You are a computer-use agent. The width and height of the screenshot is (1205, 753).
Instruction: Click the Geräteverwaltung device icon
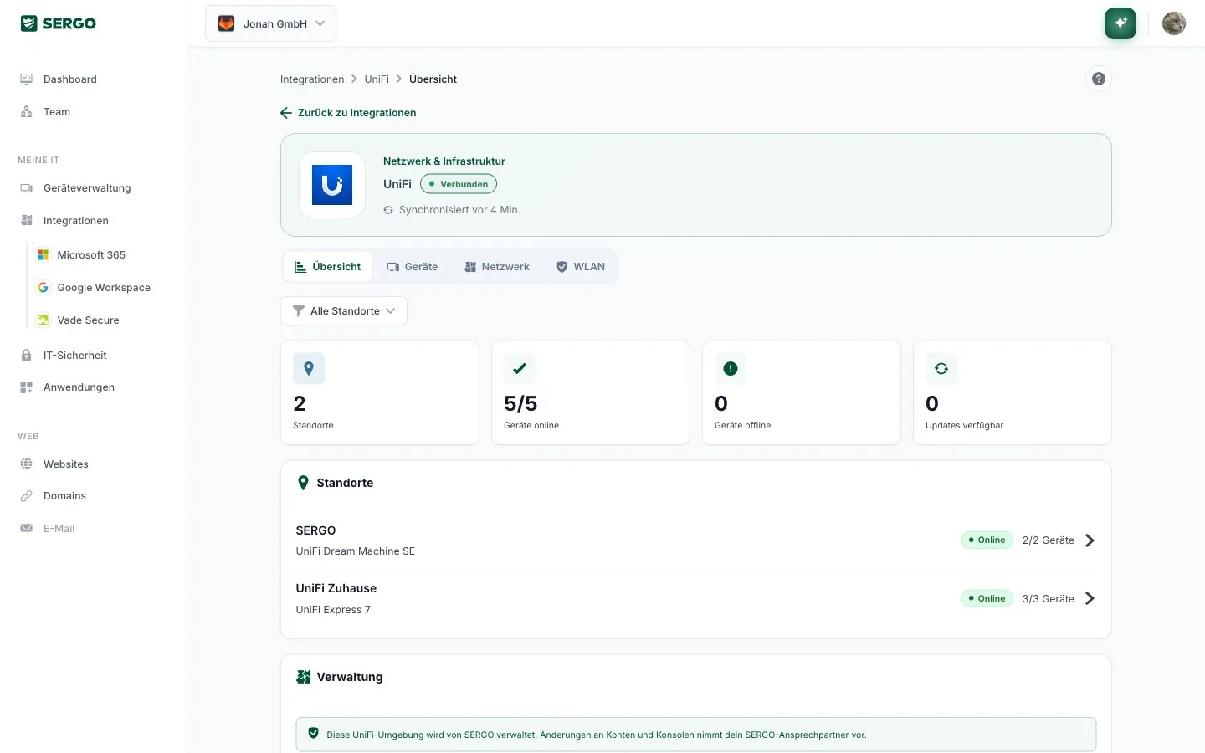pos(26,188)
